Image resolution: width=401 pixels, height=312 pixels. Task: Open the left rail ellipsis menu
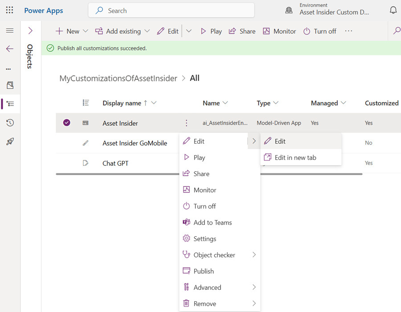[x=8, y=69]
